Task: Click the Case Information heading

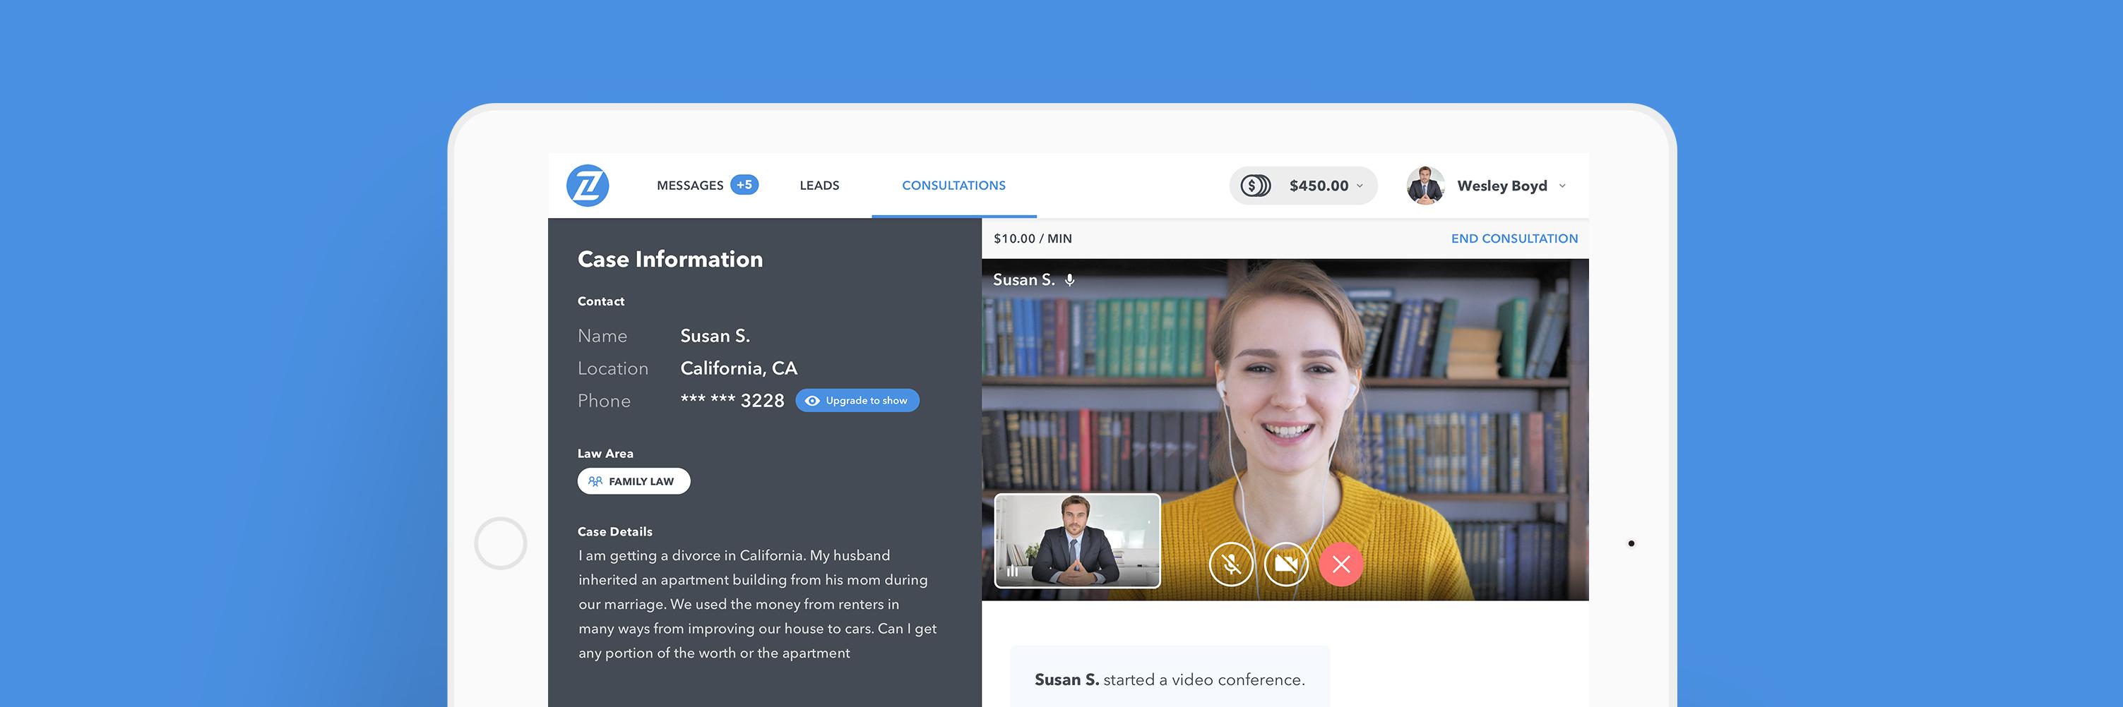Action: click(670, 259)
